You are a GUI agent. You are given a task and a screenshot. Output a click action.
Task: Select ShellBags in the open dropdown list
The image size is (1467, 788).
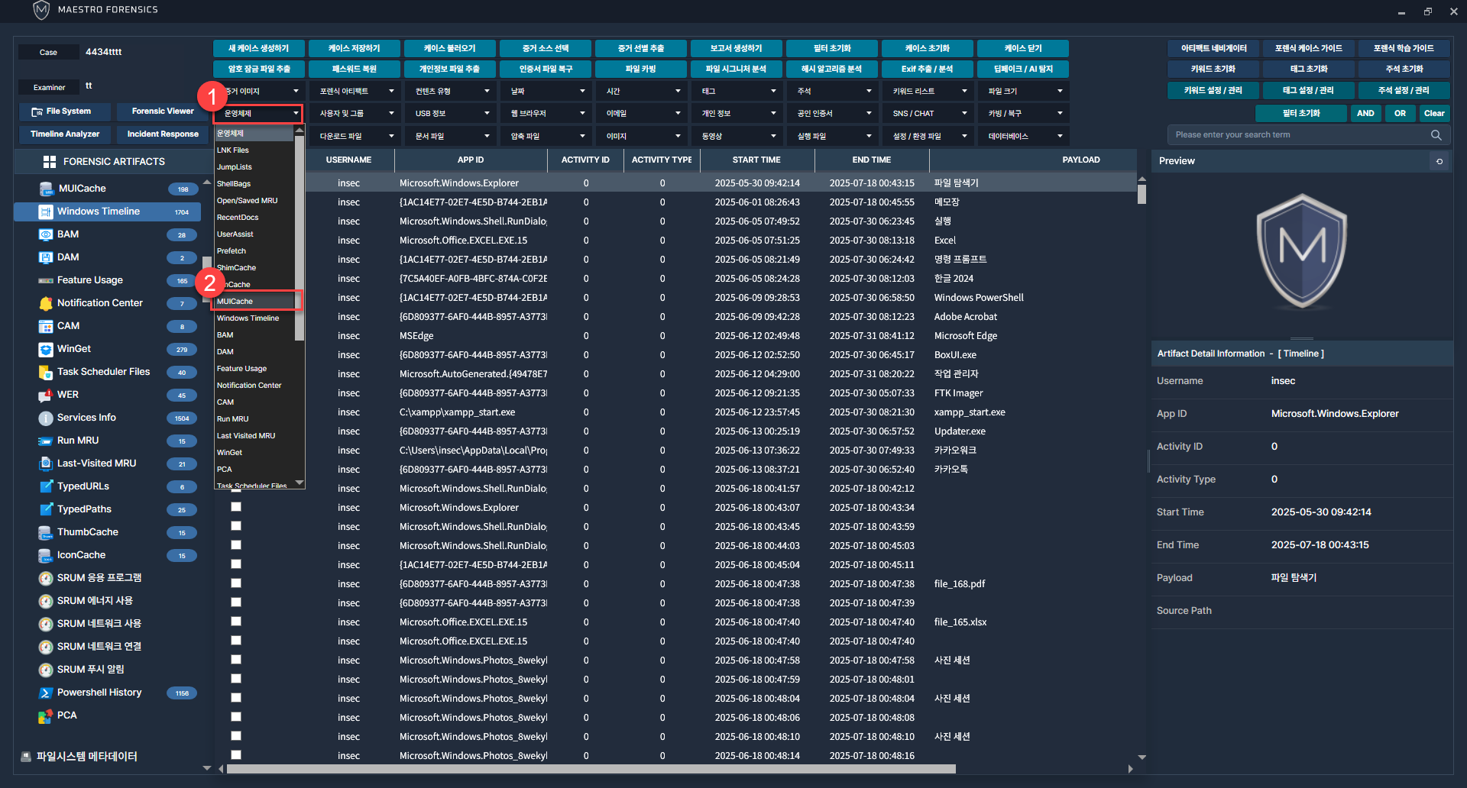254,184
